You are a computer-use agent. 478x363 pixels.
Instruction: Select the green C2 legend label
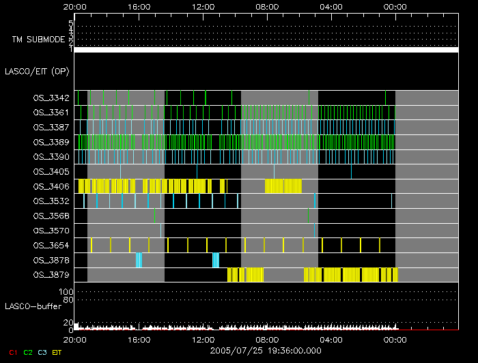[28, 351]
